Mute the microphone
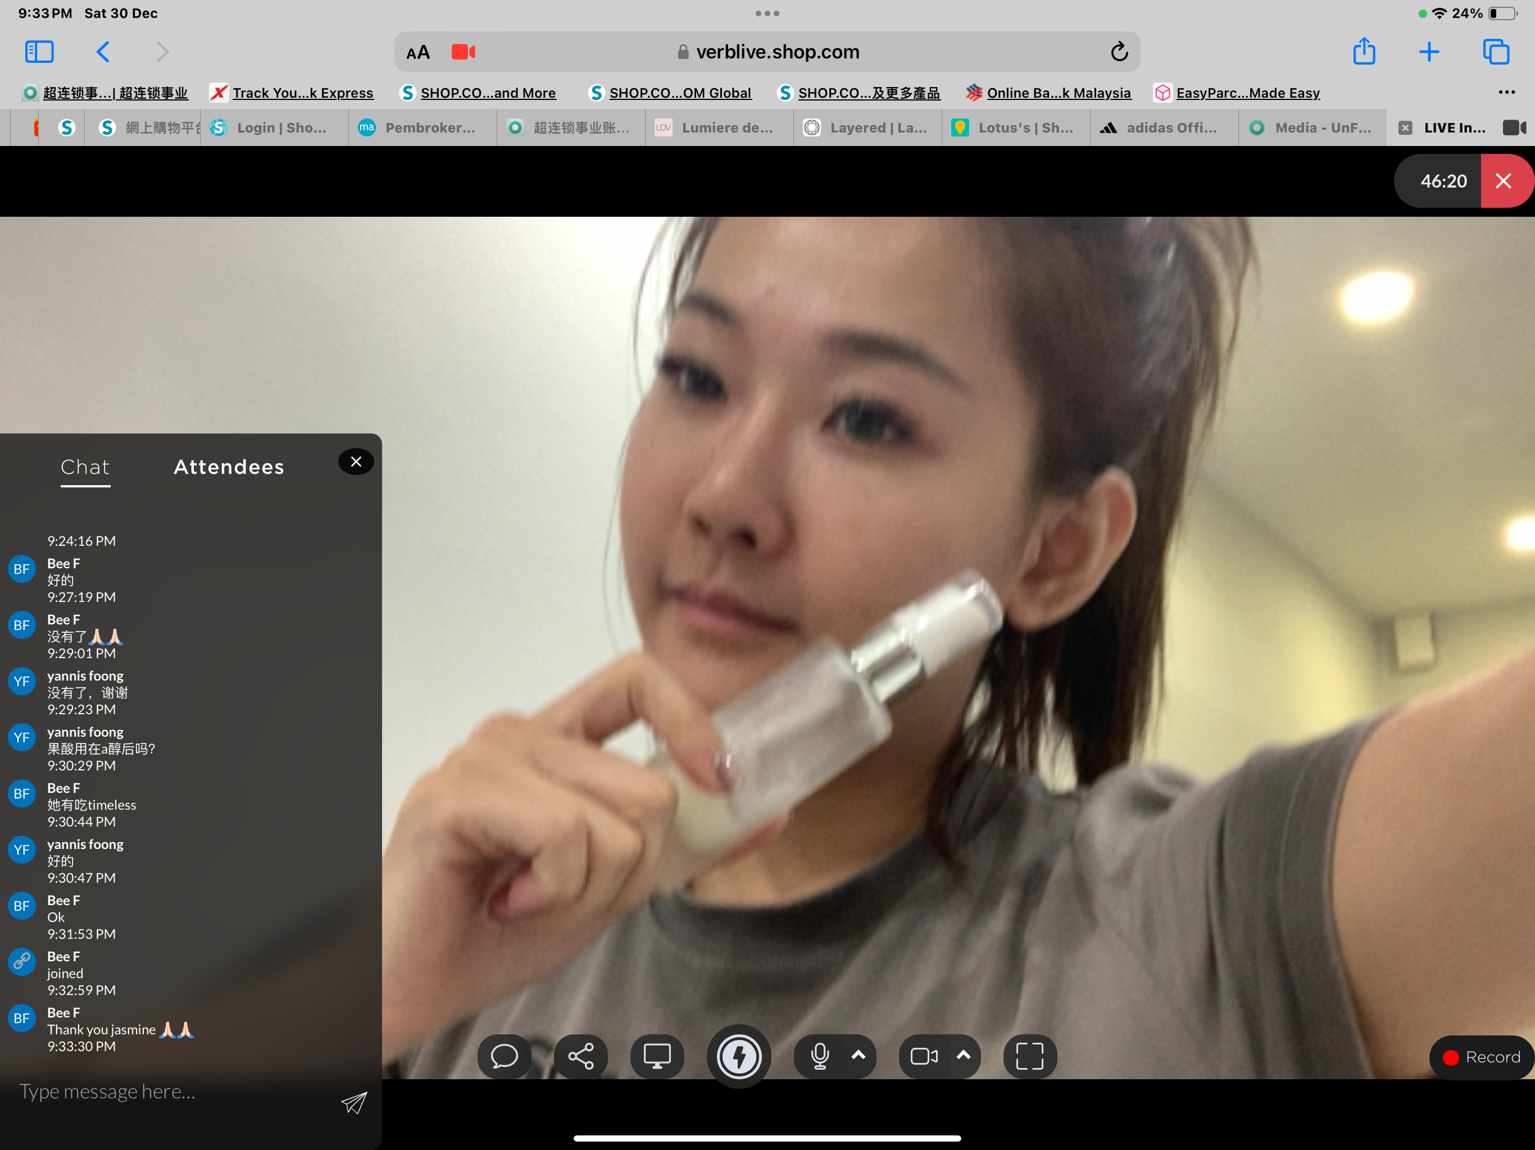 click(820, 1056)
